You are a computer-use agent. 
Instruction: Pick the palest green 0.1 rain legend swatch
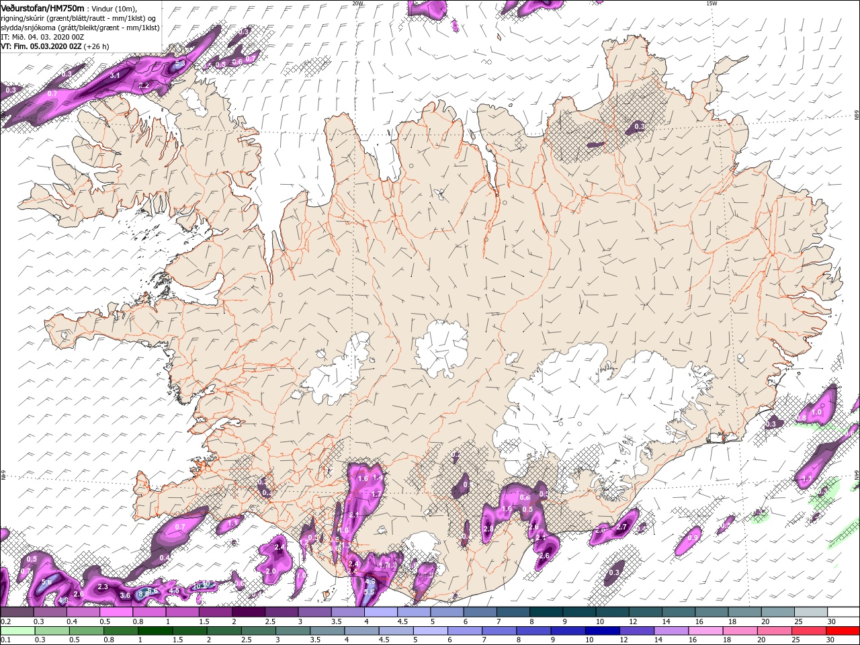tap(17, 630)
